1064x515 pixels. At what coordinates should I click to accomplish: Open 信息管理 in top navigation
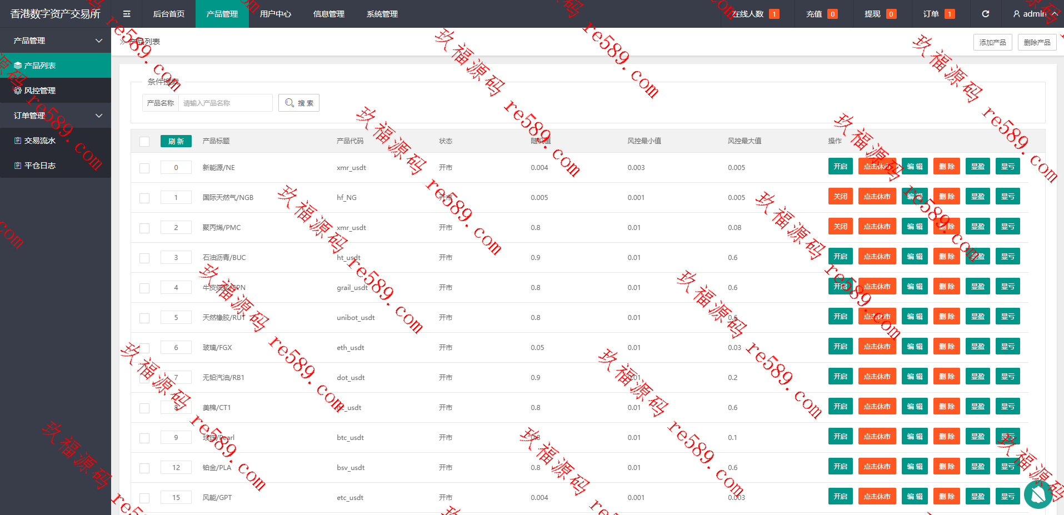pyautogui.click(x=329, y=14)
